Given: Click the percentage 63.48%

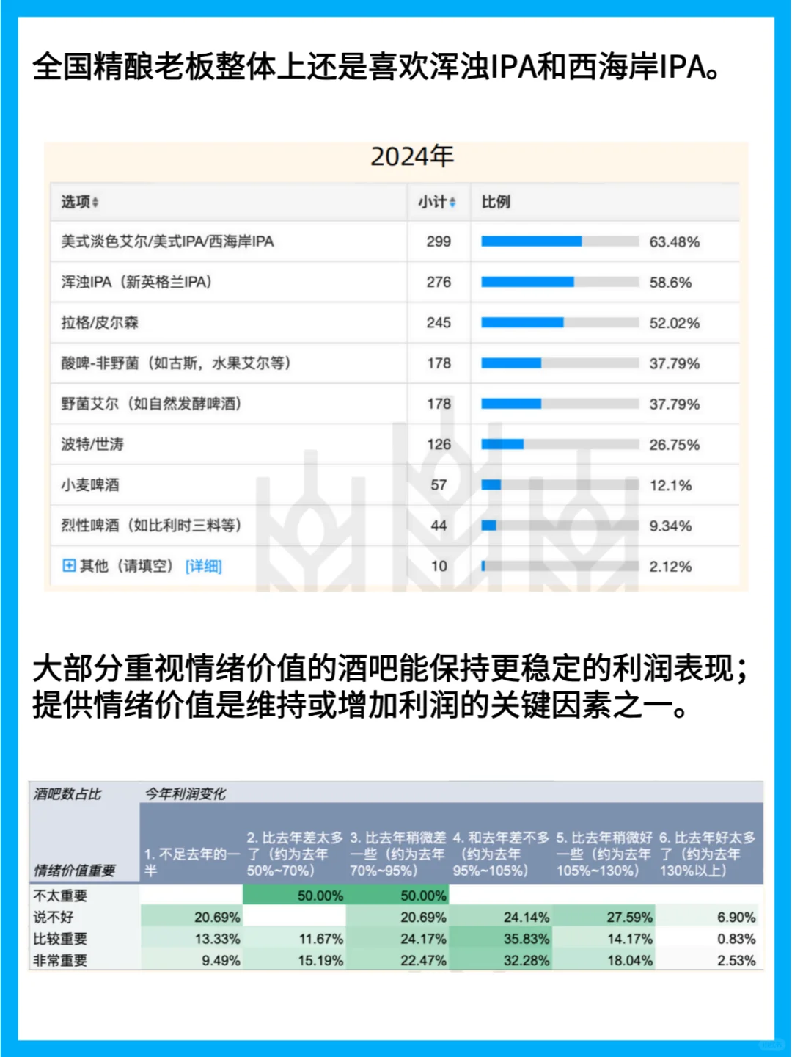Looking at the screenshot, I should (675, 241).
